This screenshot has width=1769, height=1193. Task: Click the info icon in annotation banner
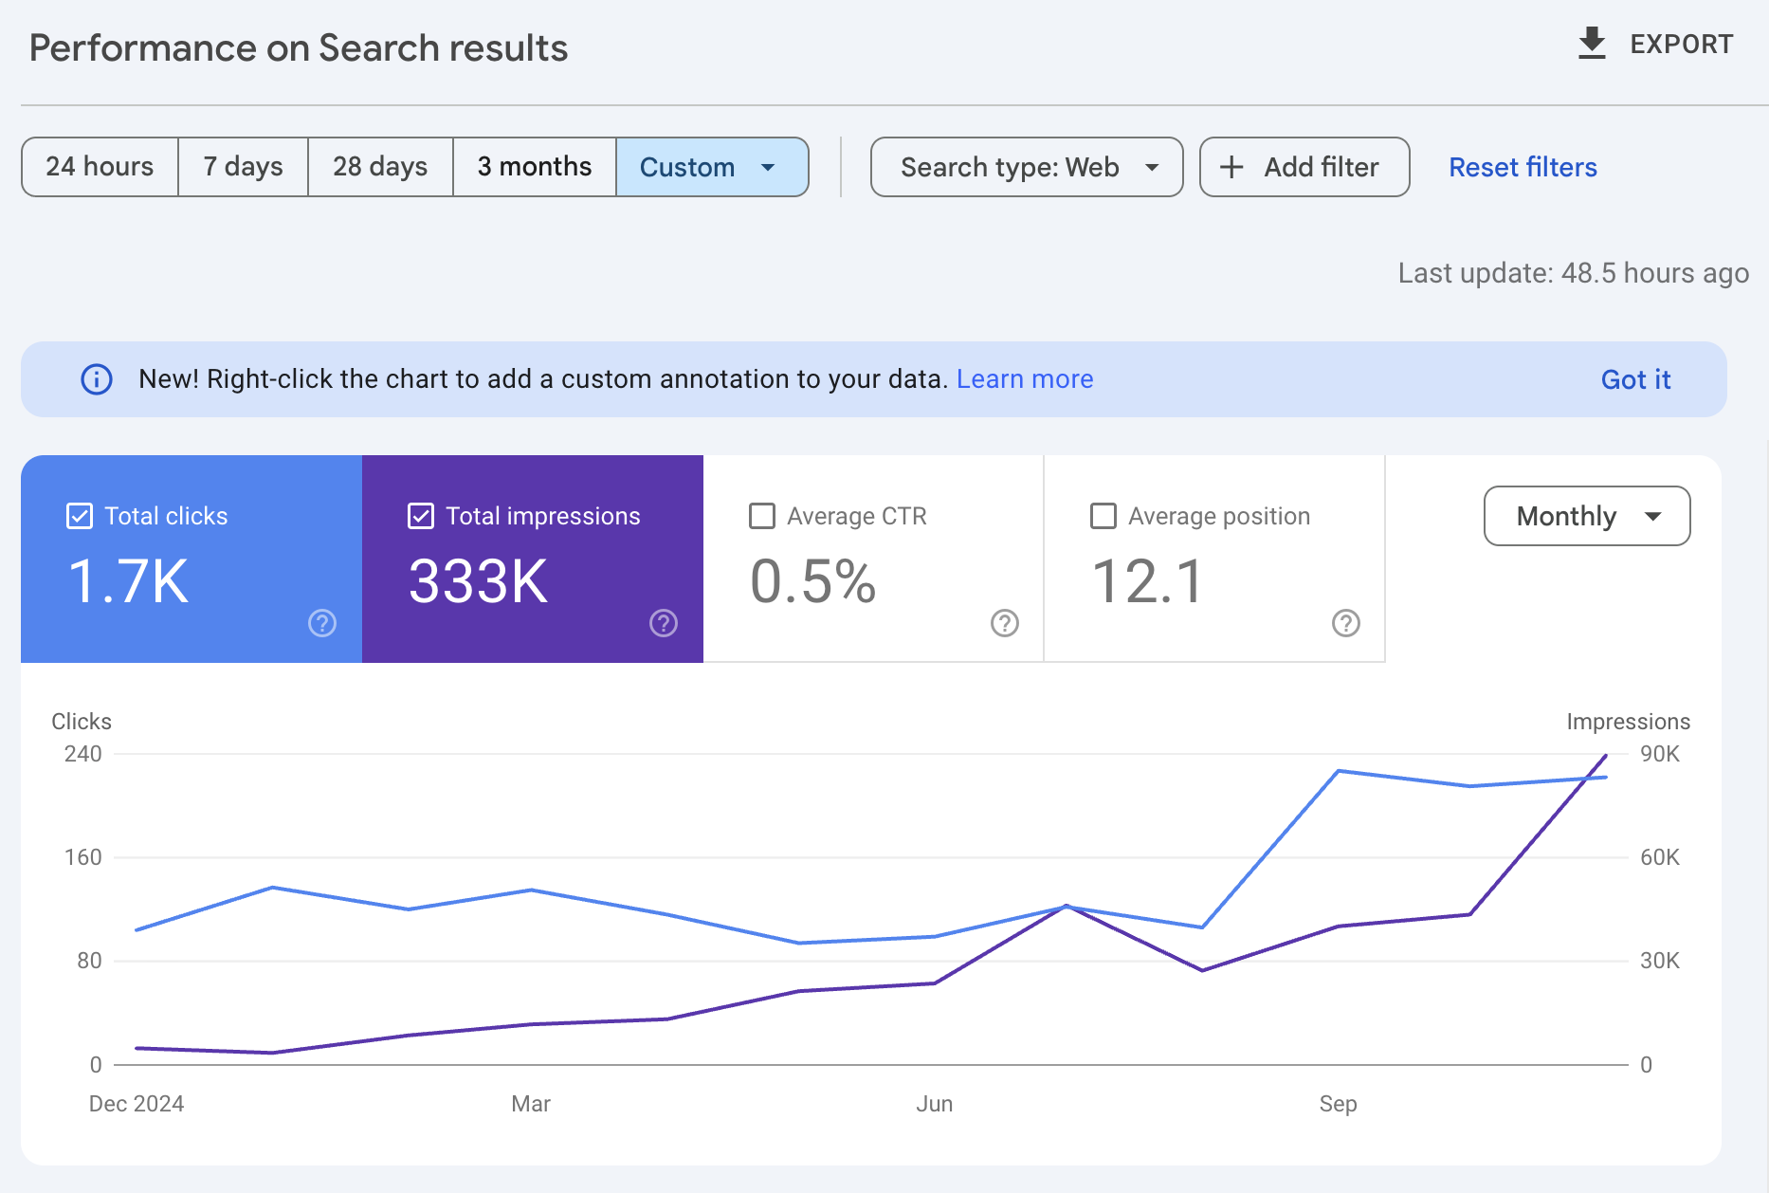[97, 379]
